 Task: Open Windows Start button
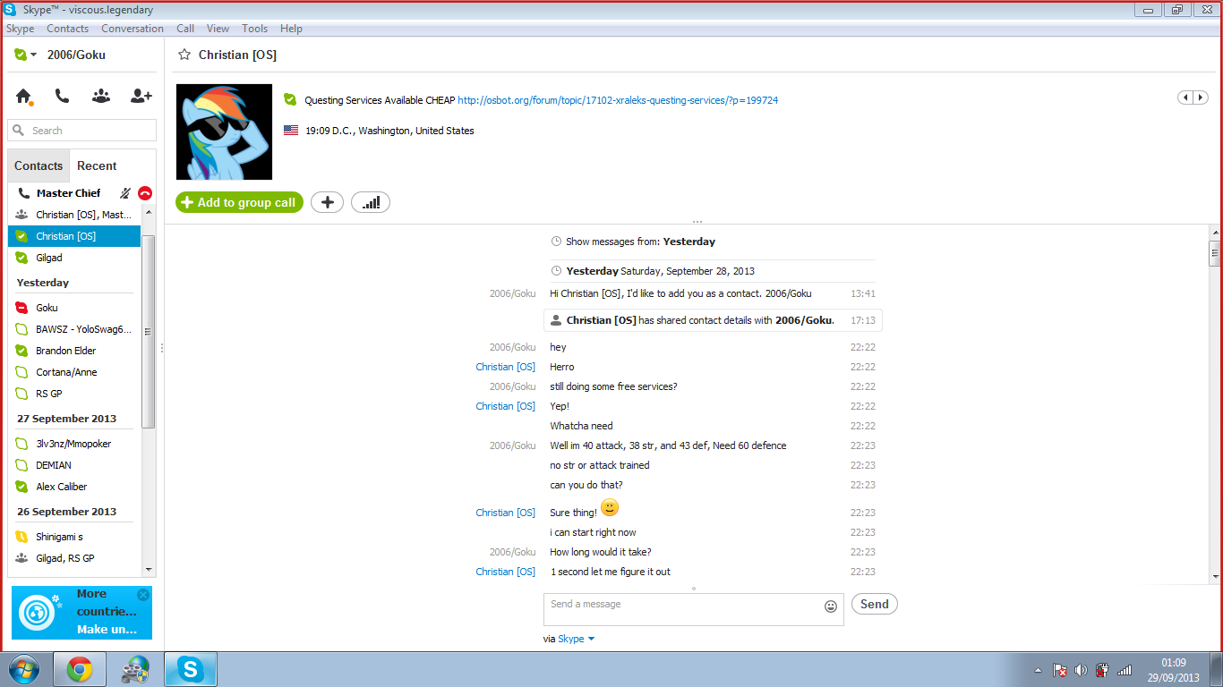pyautogui.click(x=23, y=669)
